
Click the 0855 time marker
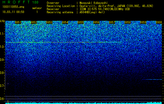pos(81,22)
